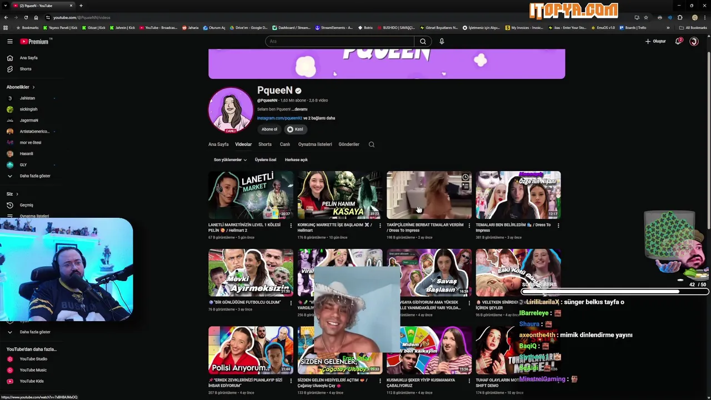Open more options for TEMALARI BEN BELİRLEDİM video

(558, 226)
